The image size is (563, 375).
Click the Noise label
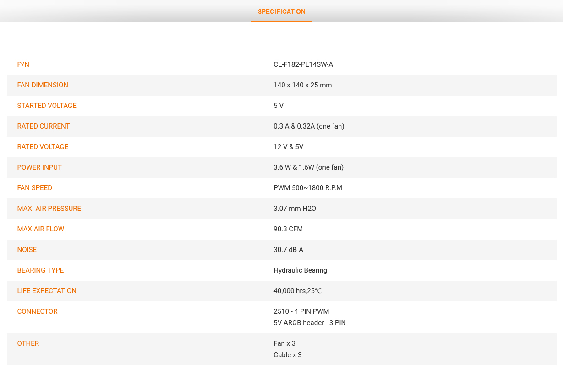pos(27,250)
